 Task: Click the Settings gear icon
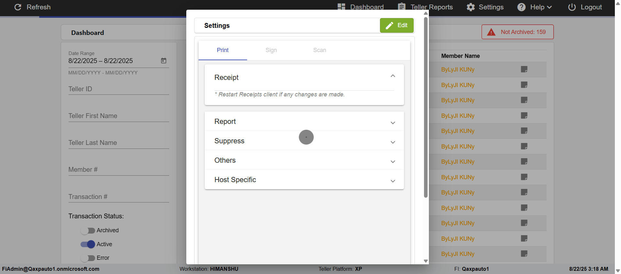coord(471,7)
